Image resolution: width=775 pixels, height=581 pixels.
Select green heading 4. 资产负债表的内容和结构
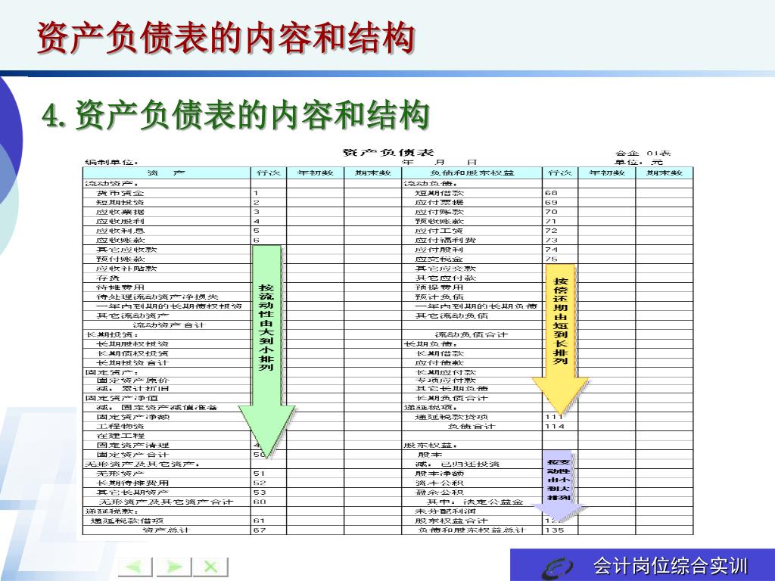(x=235, y=115)
